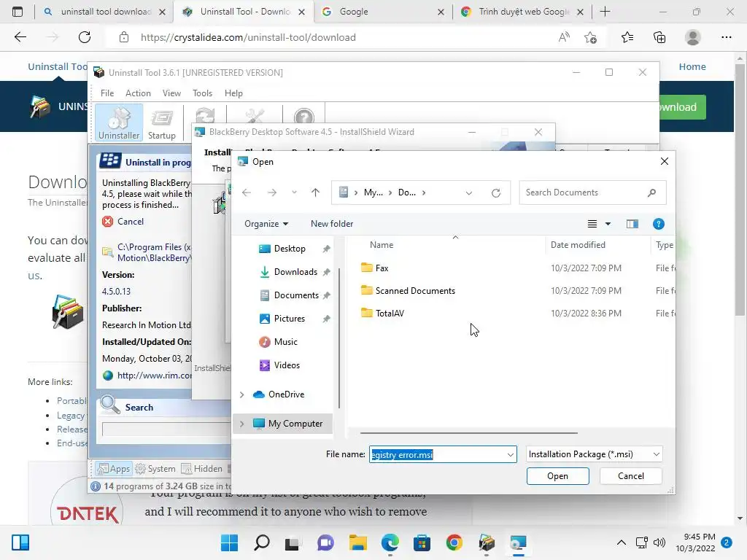
Task: Add page to favorites star icon
Action: tap(591, 37)
